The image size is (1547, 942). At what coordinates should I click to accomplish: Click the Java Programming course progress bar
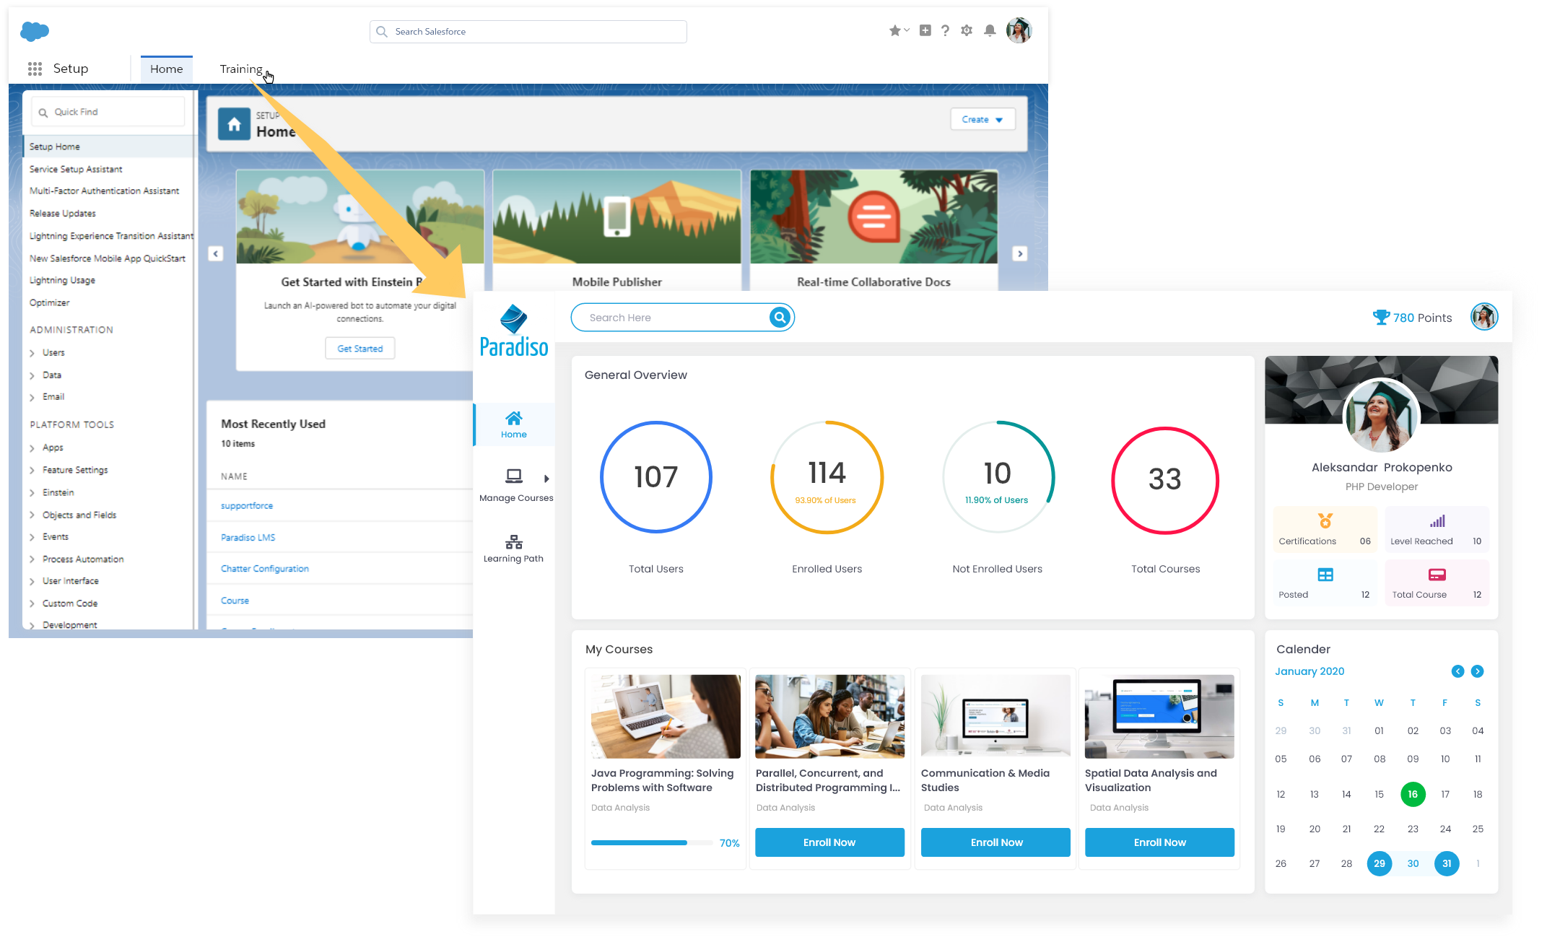click(x=650, y=842)
